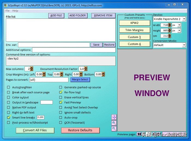This screenshot has height=141, width=191.
Task: Enable Native PDF output
Action: pyautogui.click(x=8, y=107)
